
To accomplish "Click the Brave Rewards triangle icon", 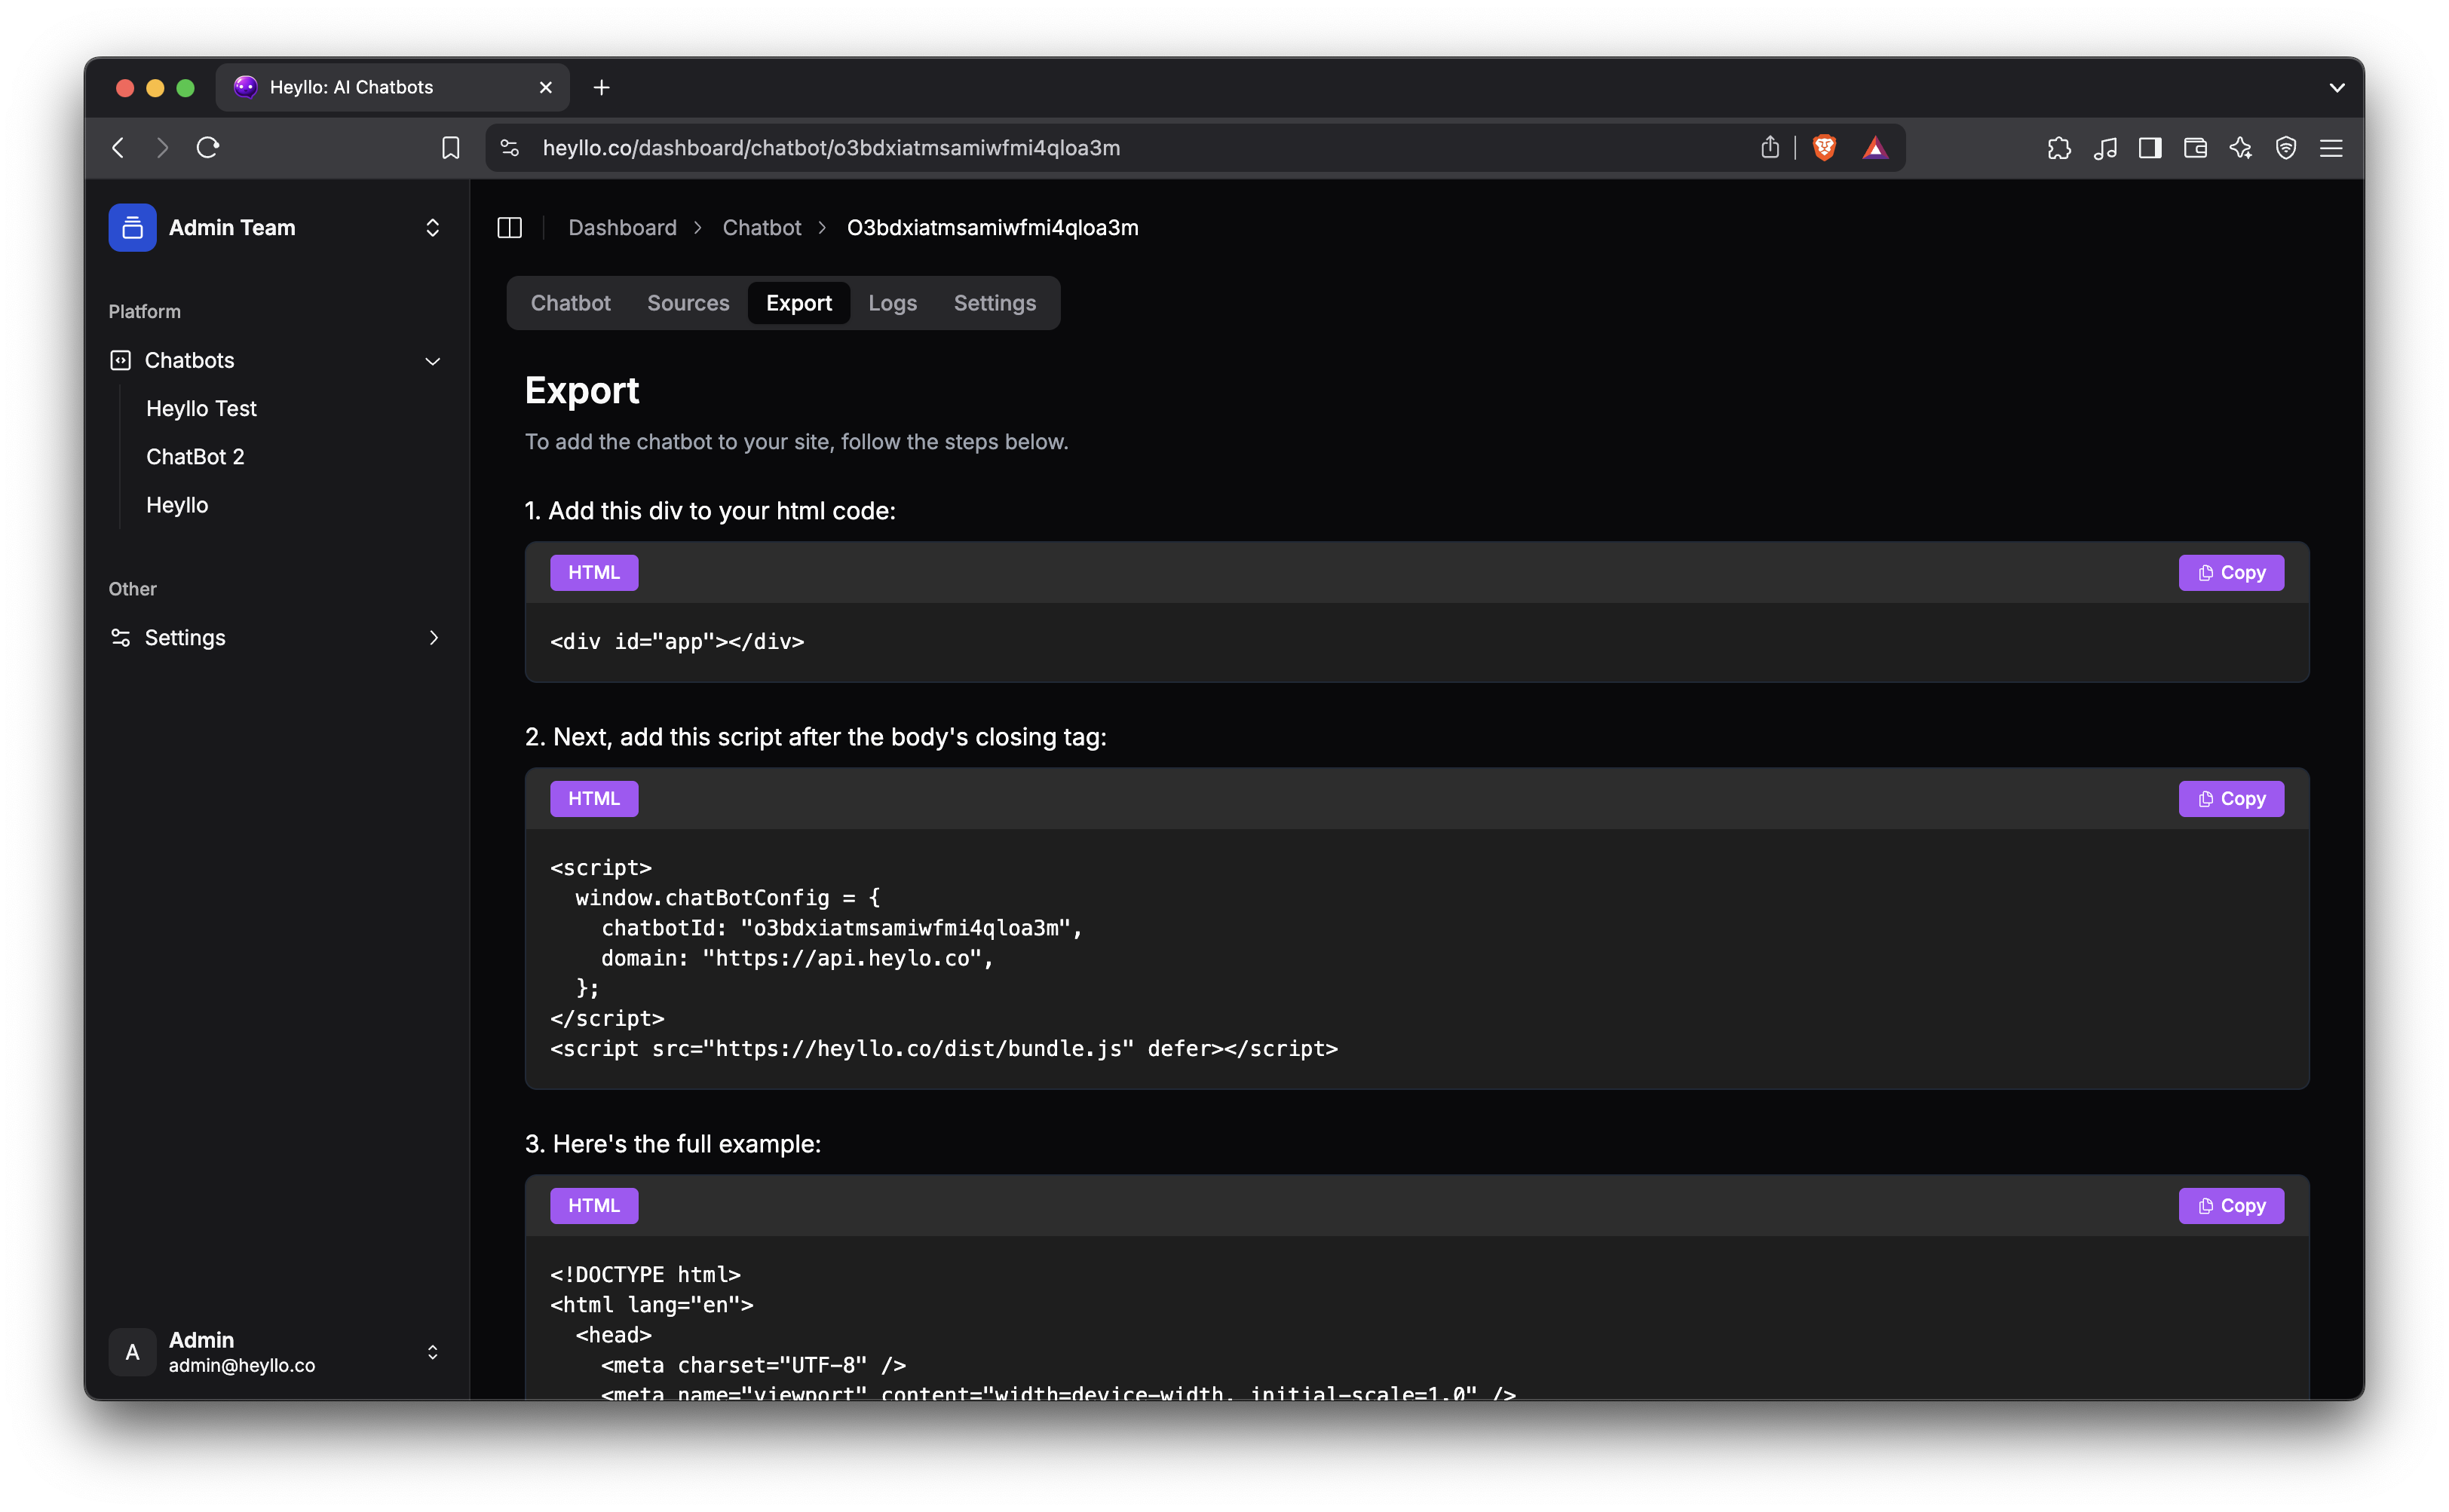I will 1874,148.
